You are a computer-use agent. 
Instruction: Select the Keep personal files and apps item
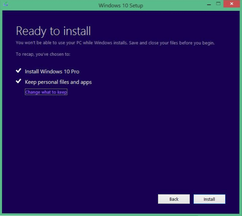coord(58,82)
